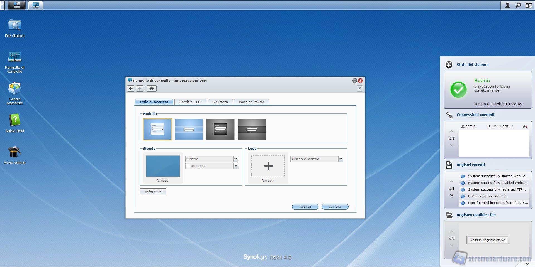Screen dimensions: 535x267
Task: Go to control panel home
Action: [x=151, y=88]
